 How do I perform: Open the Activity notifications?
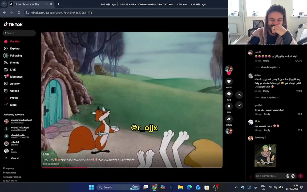15,84
